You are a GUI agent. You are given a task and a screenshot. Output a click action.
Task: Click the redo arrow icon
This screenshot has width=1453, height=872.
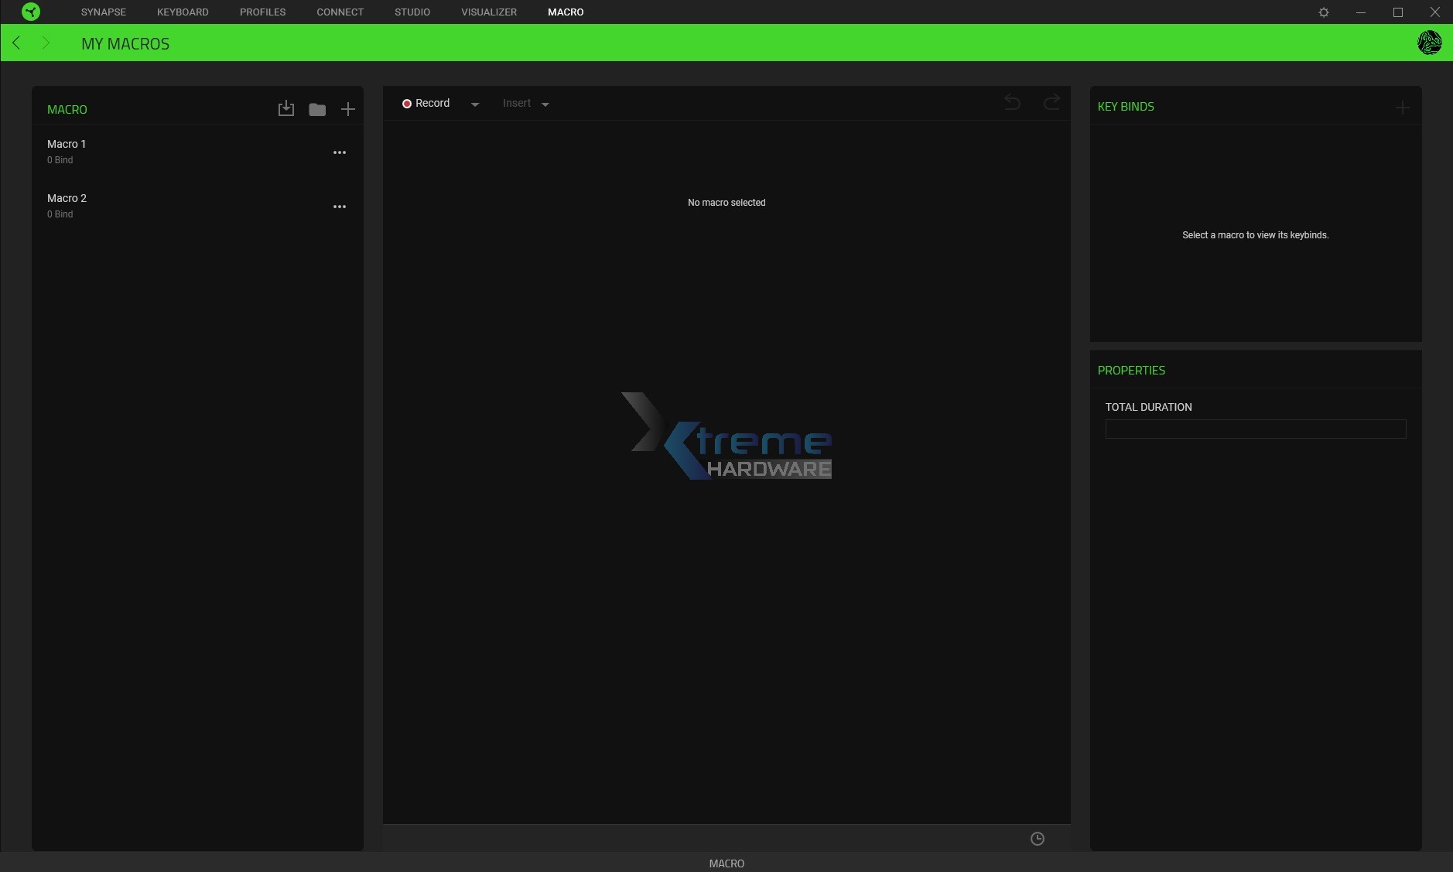point(1051,102)
